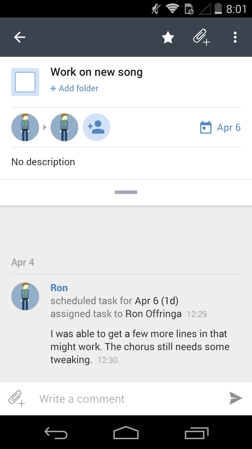Tap the assignee avatar after the arrow
This screenshot has height=449, width=252.
[x=64, y=127]
